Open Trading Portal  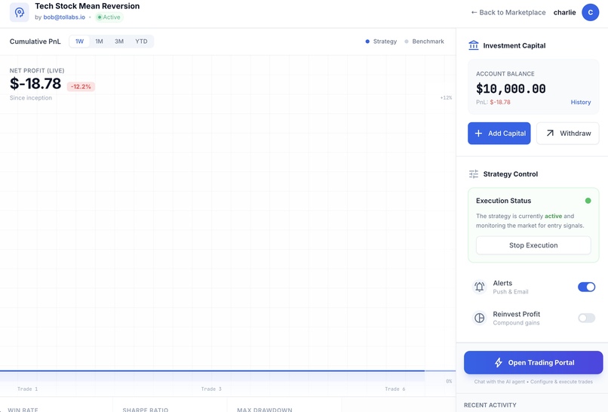[533, 363]
